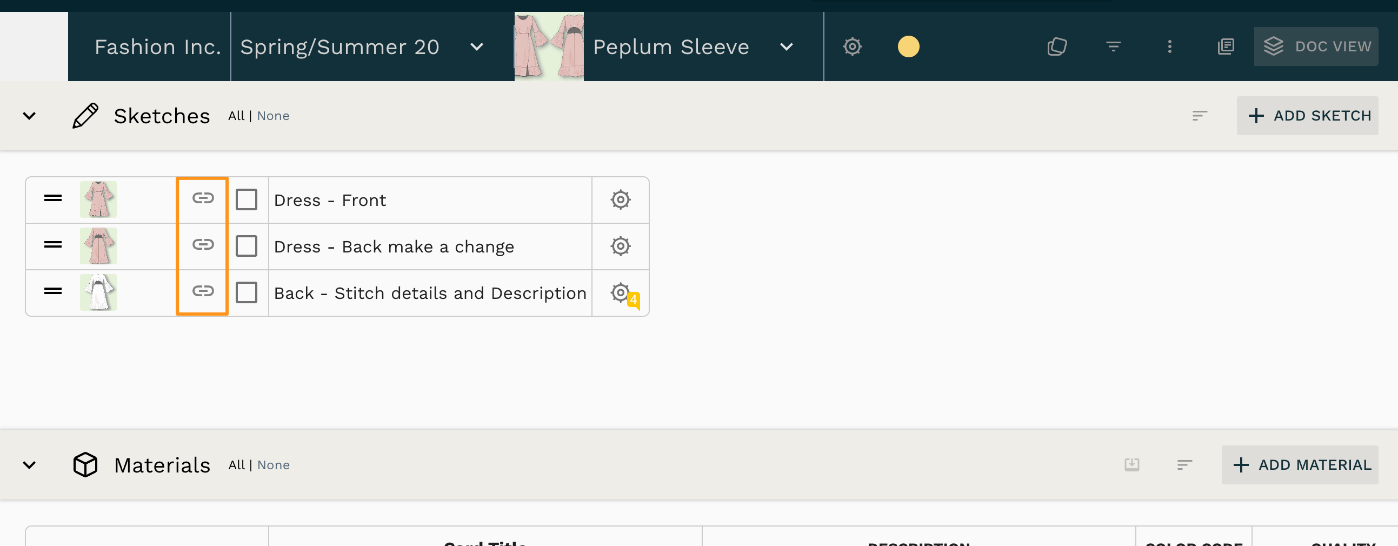This screenshot has width=1398, height=546.
Task: Click the sort icon in Sketches header
Action: point(1200,116)
